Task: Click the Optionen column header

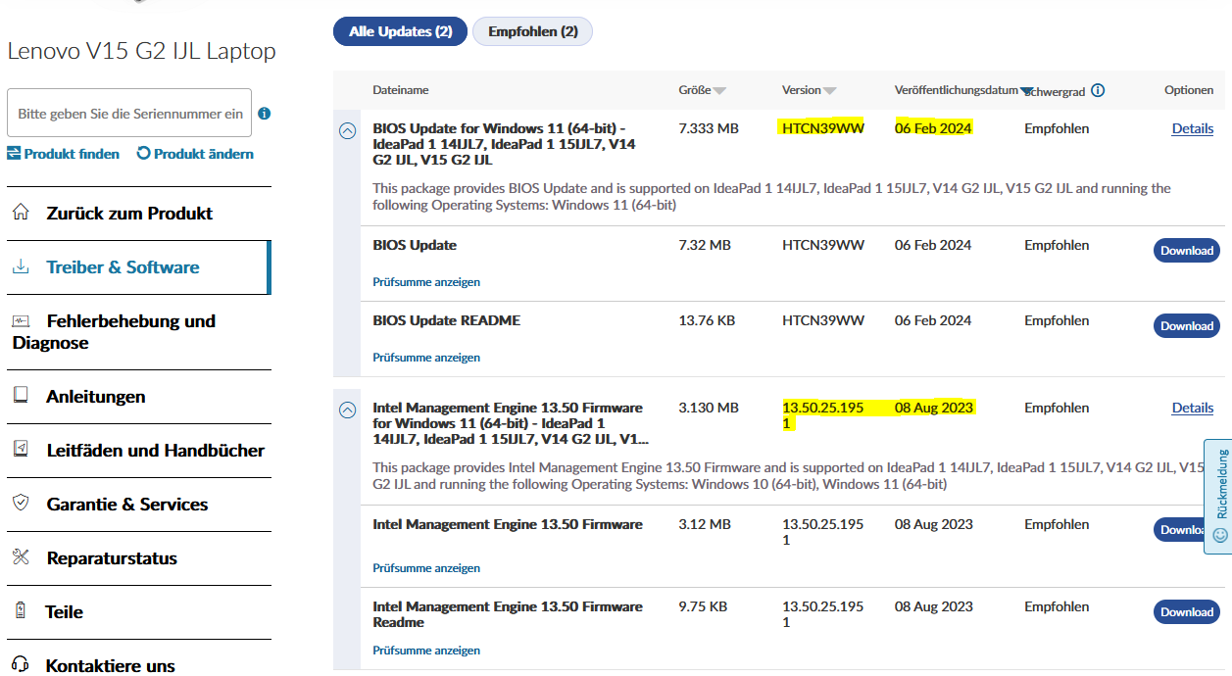Action: click(x=1189, y=90)
